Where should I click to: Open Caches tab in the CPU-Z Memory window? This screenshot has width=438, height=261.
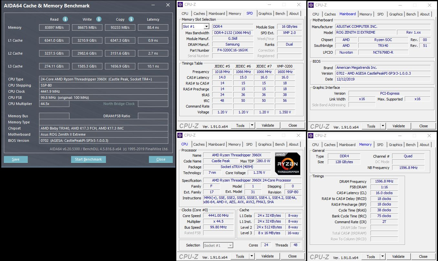pos(330,145)
